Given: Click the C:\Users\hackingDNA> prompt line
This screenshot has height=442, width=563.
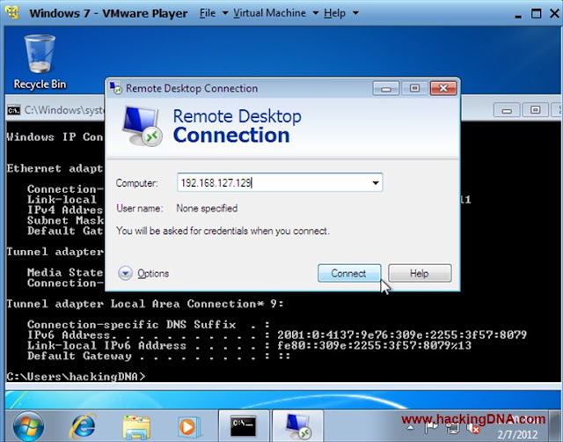Looking at the screenshot, I should pyautogui.click(x=77, y=377).
